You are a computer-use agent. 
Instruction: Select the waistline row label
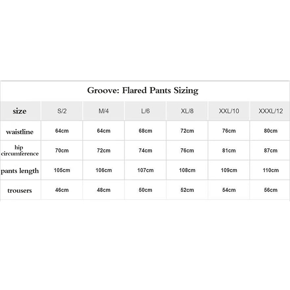pyautogui.click(x=20, y=132)
